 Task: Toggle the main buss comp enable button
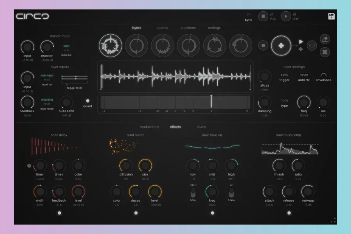point(289,213)
